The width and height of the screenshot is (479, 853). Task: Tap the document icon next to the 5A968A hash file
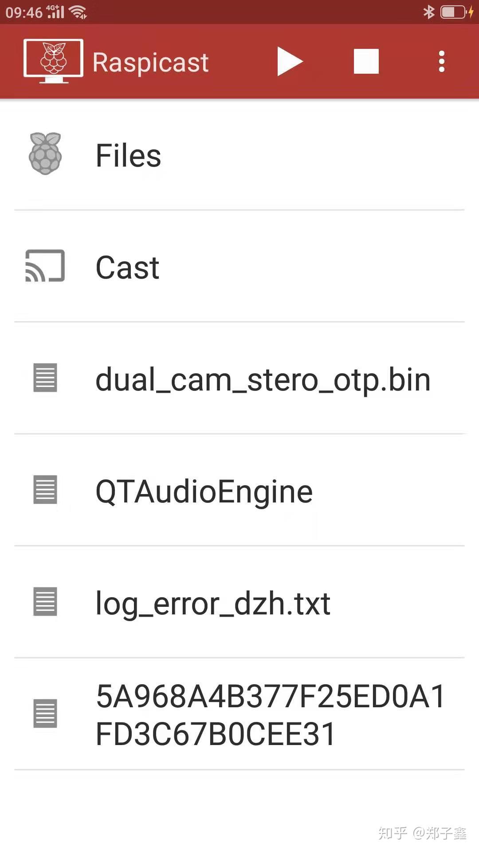click(44, 713)
